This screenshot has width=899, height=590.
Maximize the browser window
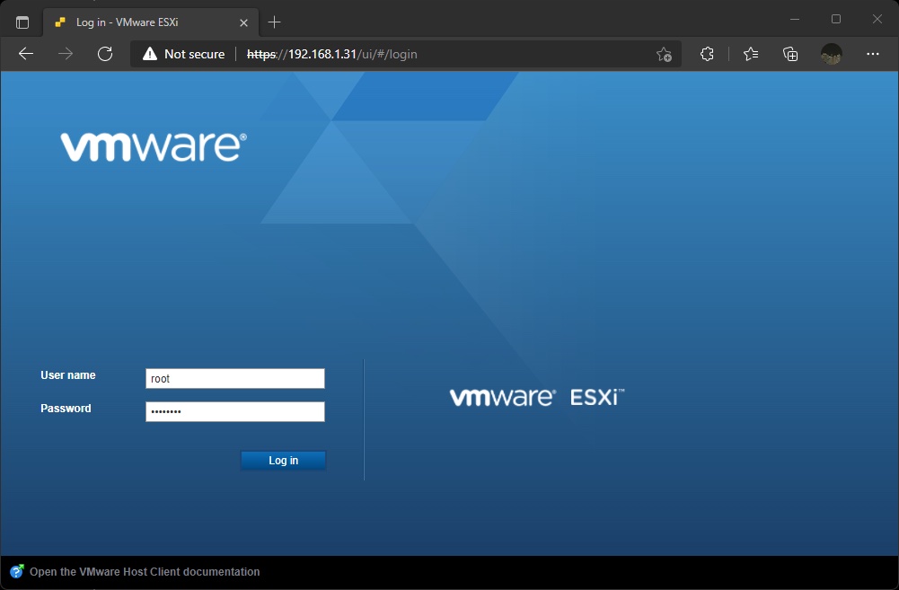tap(836, 20)
